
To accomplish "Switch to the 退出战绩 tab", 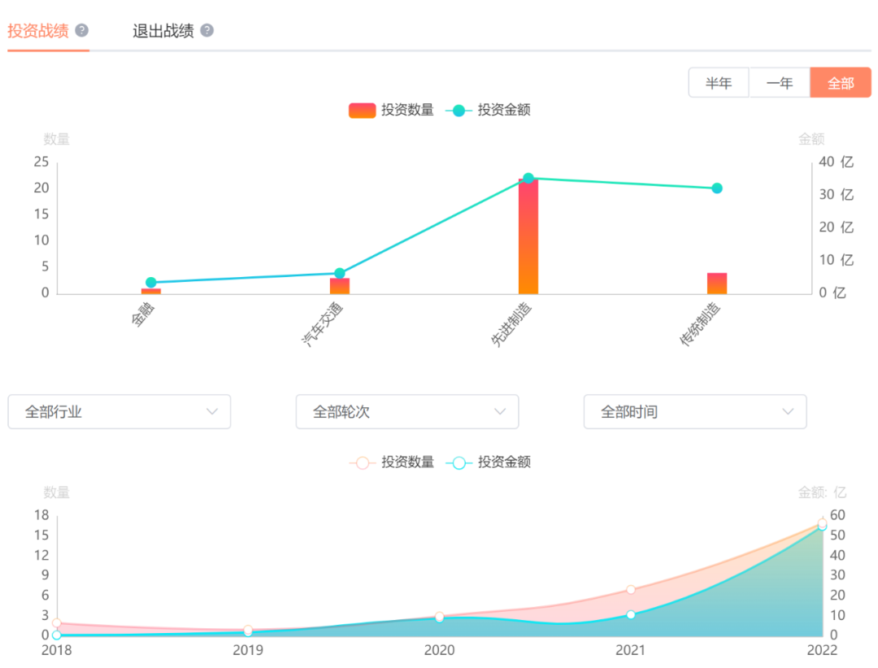I will pyautogui.click(x=163, y=31).
